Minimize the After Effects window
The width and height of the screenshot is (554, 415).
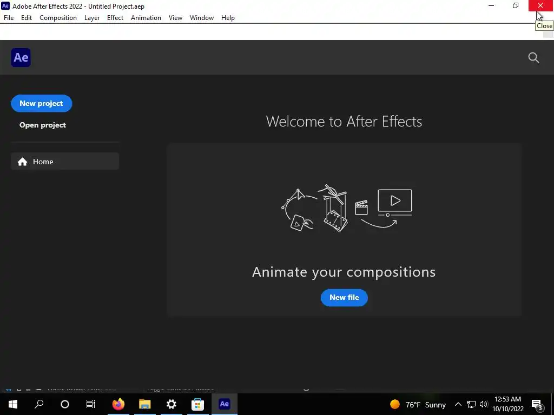[491, 5]
